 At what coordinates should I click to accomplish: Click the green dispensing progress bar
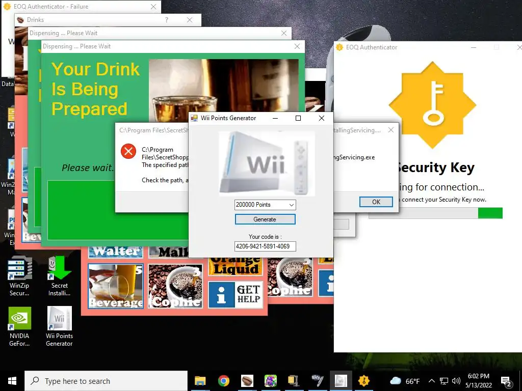(118, 210)
